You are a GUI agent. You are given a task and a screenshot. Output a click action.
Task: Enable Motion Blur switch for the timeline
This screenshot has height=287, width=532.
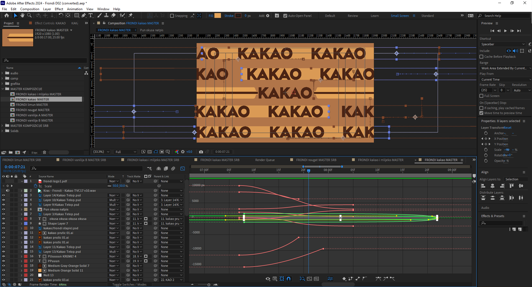[x=173, y=168]
